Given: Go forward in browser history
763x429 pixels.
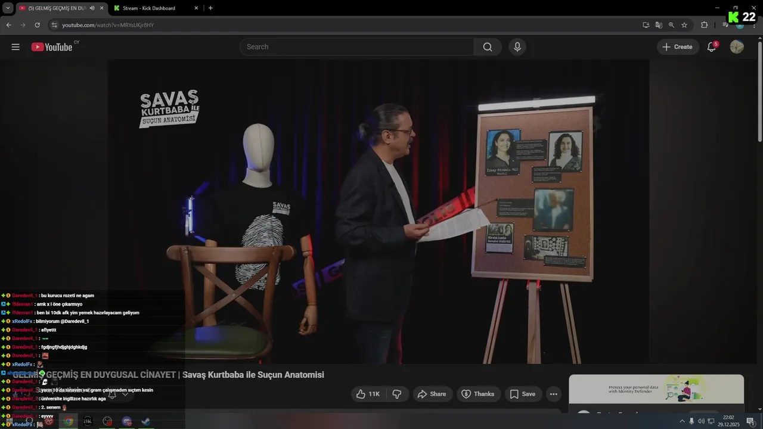Looking at the screenshot, I should (23, 25).
